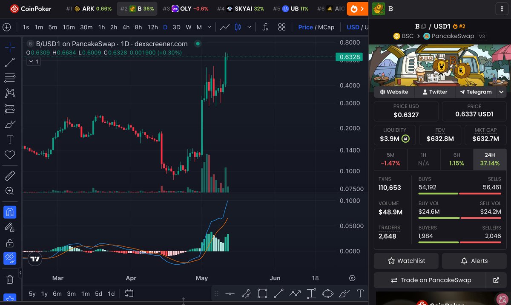Screen dimensions: 511x305
Task: Select the 15m timeframe
Action: [x=69, y=27]
